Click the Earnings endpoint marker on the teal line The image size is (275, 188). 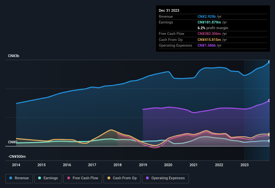pyautogui.click(x=269, y=141)
